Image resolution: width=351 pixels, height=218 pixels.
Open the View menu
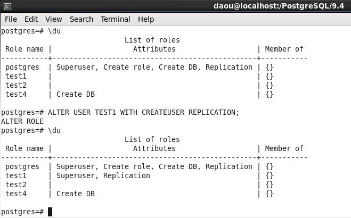(x=53, y=19)
